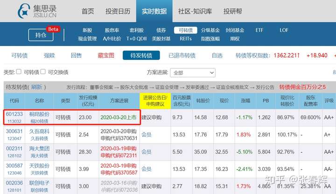The width and height of the screenshot is (336, 194).
Task: Go to the 新股 section
Action: [x=87, y=30]
